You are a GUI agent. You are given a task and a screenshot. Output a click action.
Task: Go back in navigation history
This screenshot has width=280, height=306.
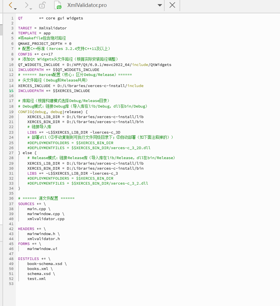click(x=11, y=5)
